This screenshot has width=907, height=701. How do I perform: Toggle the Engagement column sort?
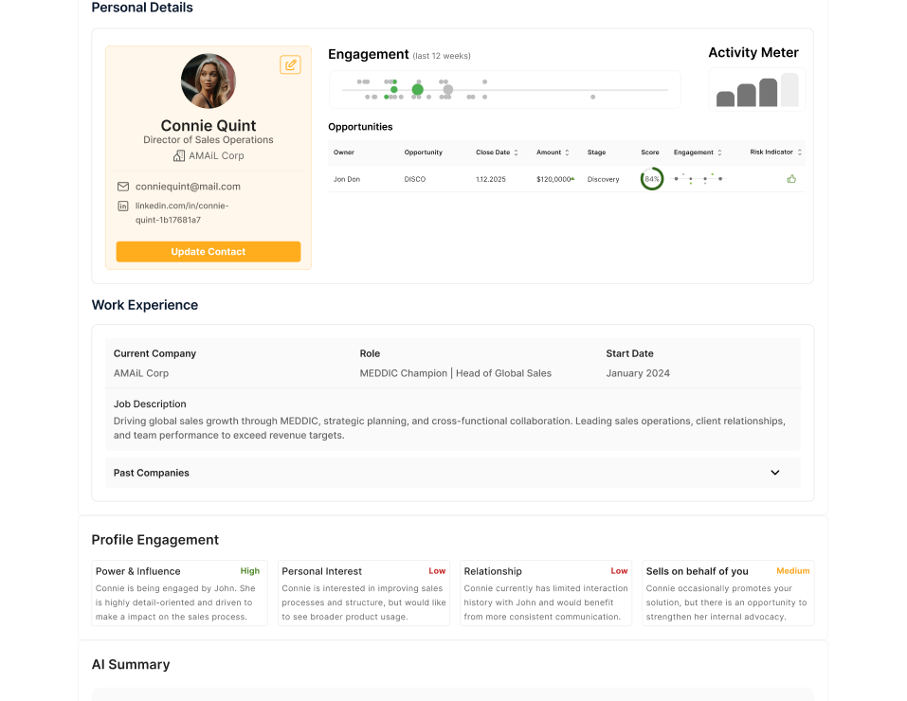(x=719, y=152)
